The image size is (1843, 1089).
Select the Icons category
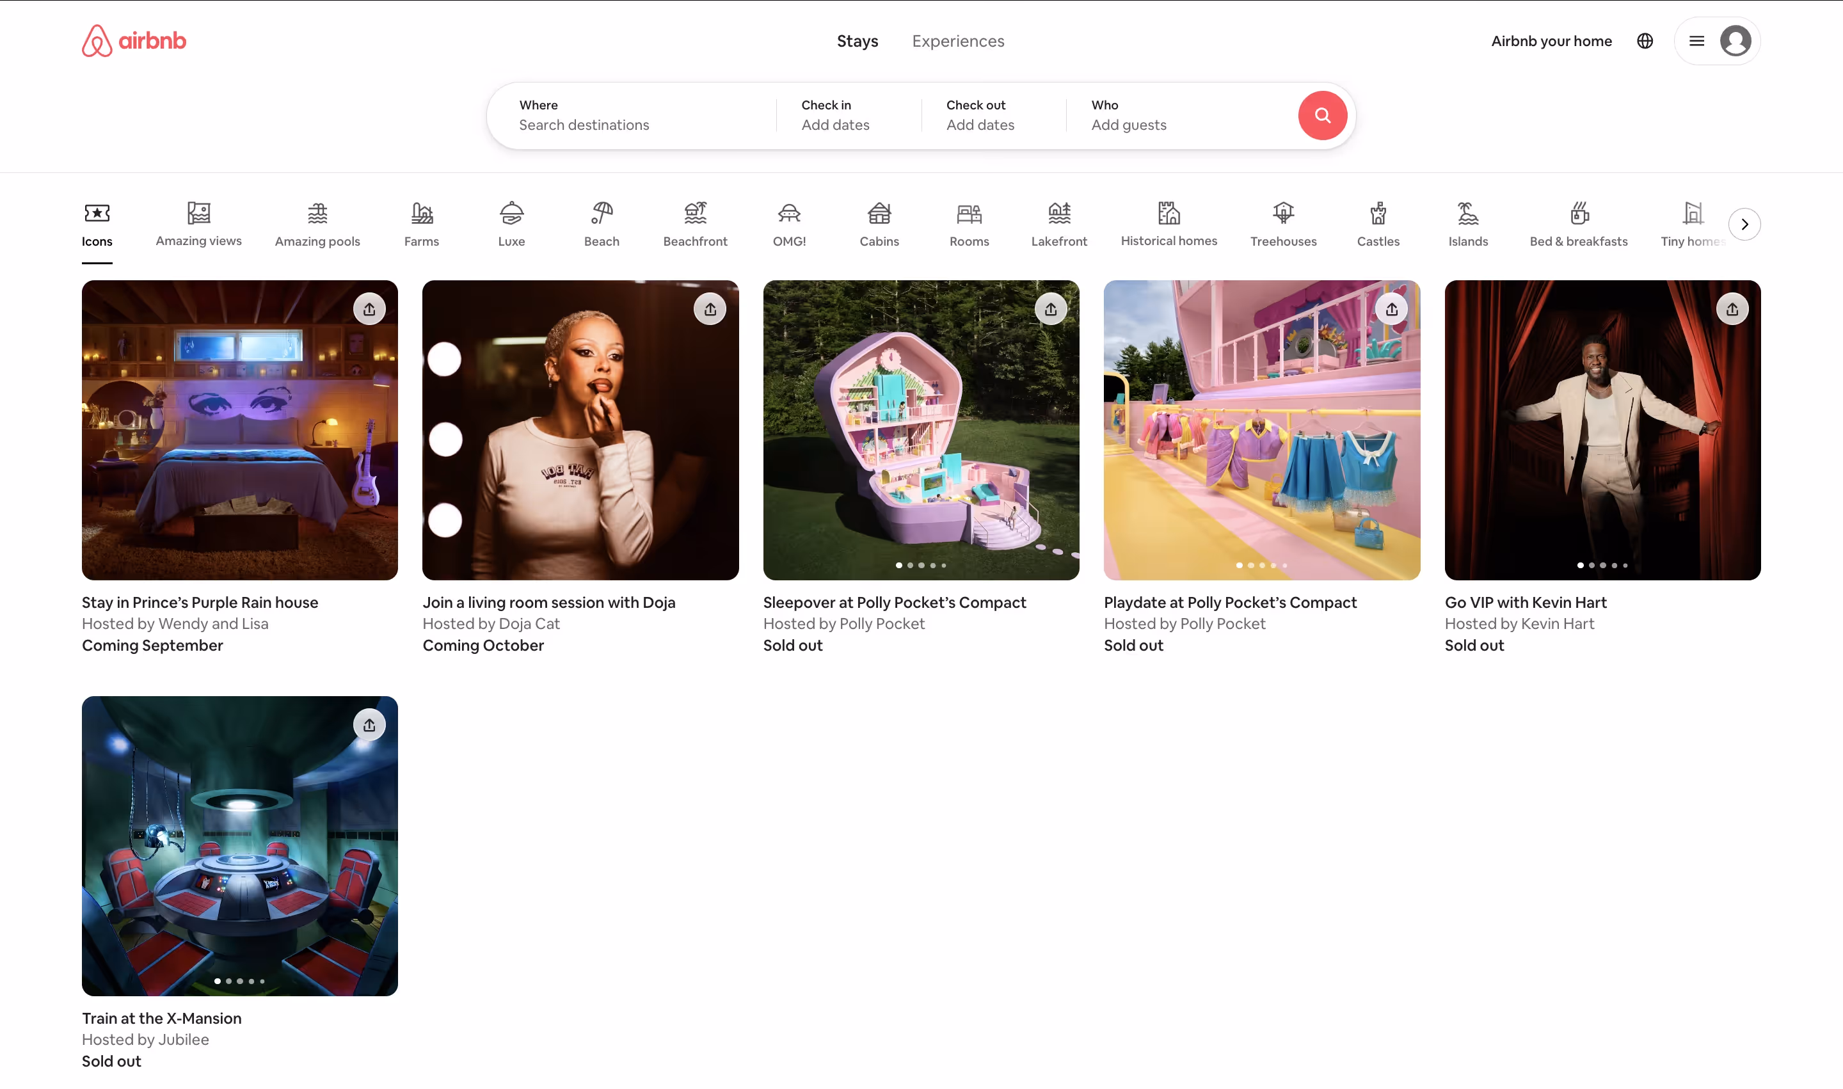tap(97, 225)
